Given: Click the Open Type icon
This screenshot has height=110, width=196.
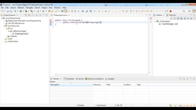Looking at the screenshot, I should [49, 11].
